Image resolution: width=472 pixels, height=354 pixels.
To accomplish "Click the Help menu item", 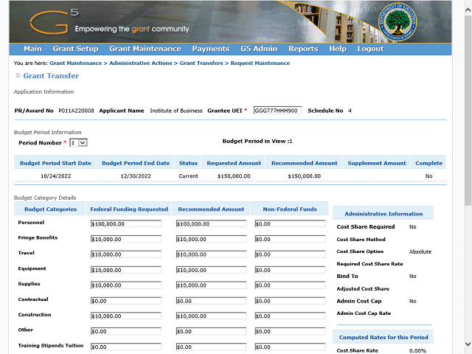I will tap(338, 49).
